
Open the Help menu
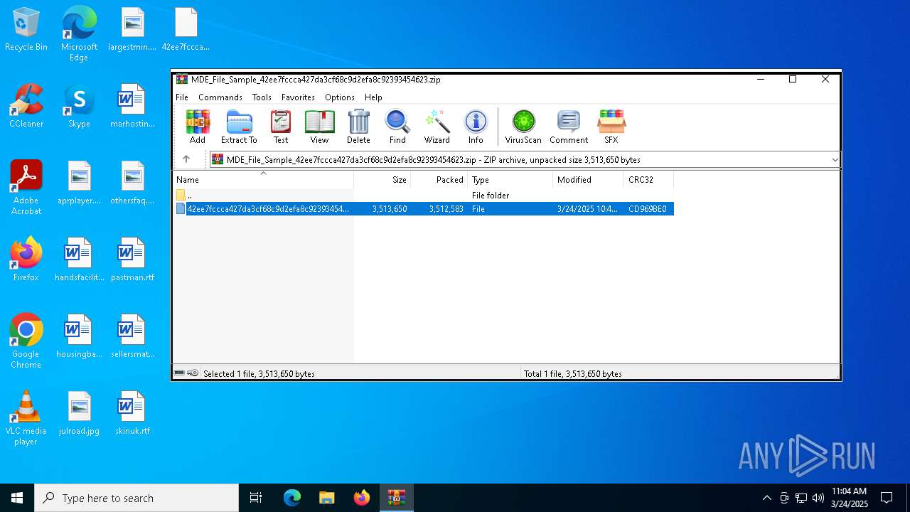click(373, 97)
